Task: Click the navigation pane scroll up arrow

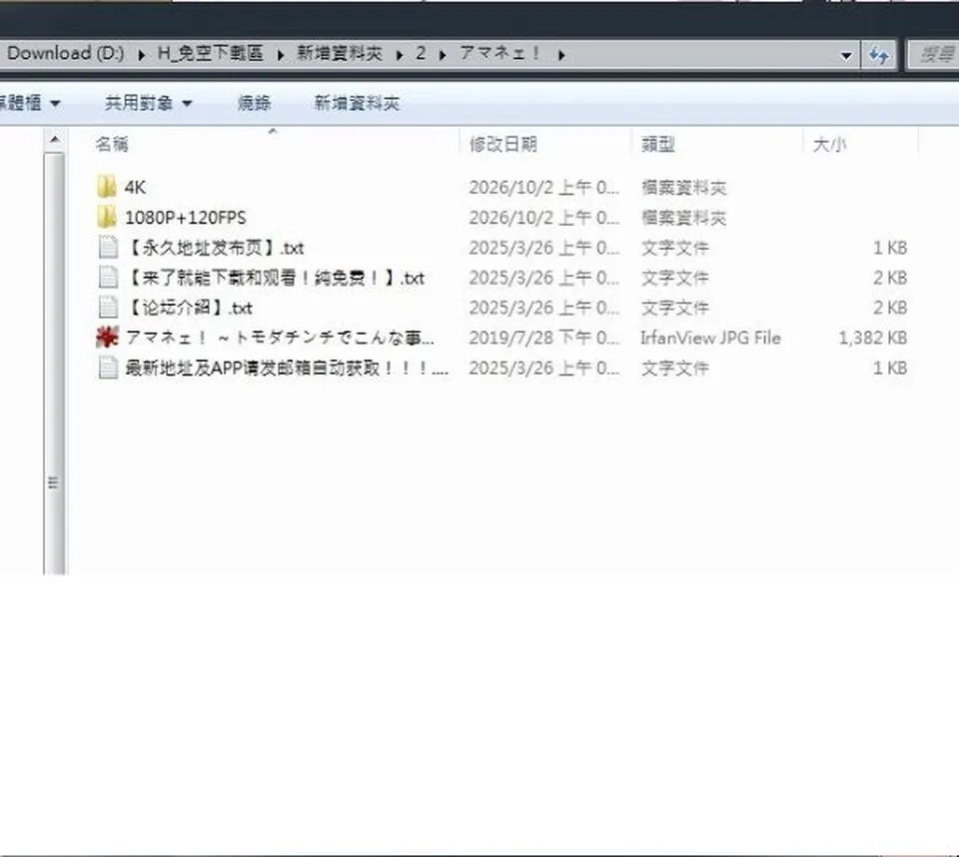Action: pos(54,140)
